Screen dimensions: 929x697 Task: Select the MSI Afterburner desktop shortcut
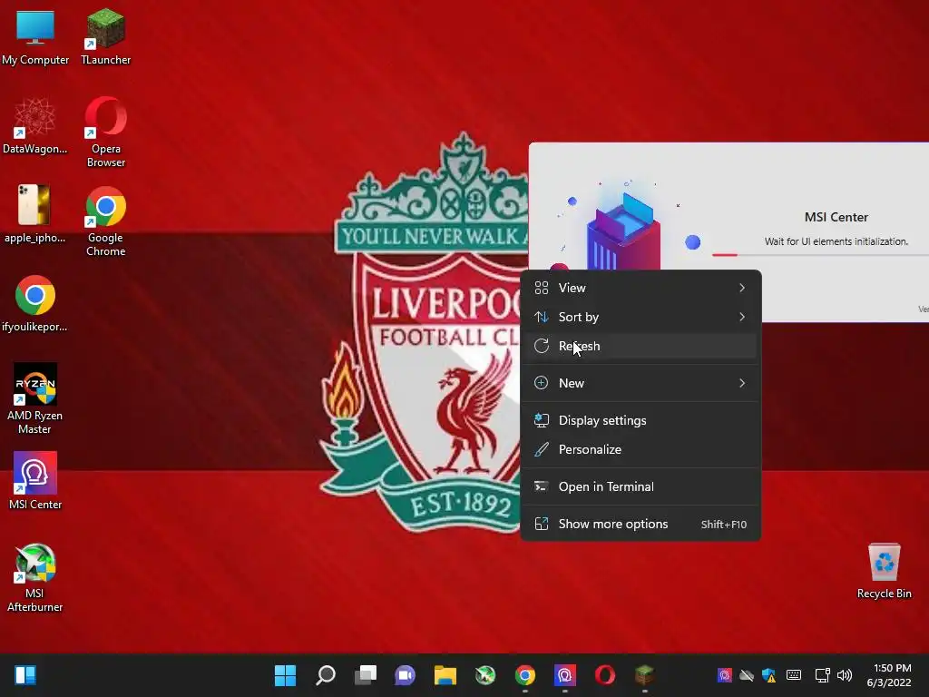click(35, 577)
